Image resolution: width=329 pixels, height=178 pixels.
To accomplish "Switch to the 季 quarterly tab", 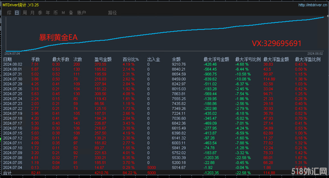I will coord(40,13).
